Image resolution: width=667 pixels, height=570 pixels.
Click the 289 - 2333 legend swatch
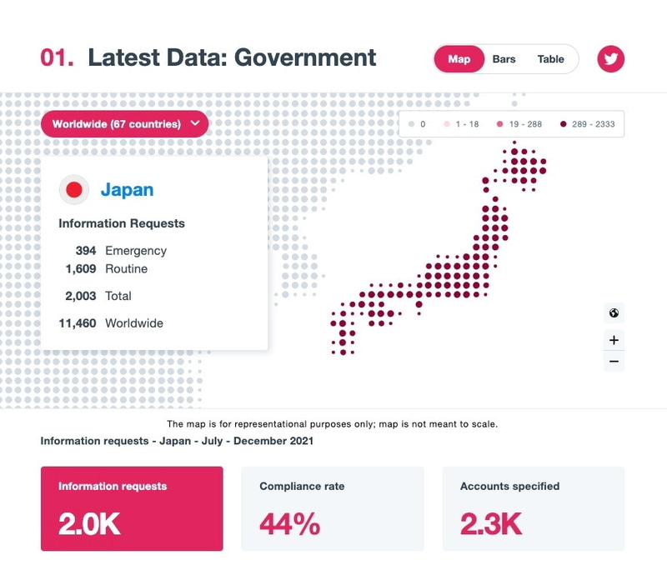point(563,124)
